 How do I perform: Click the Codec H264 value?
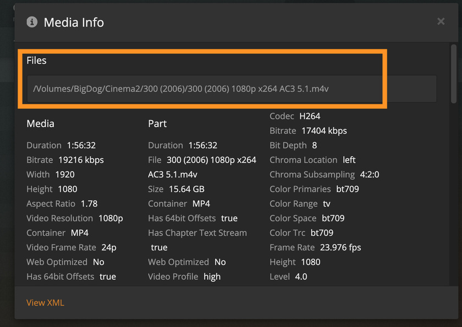tap(310, 116)
